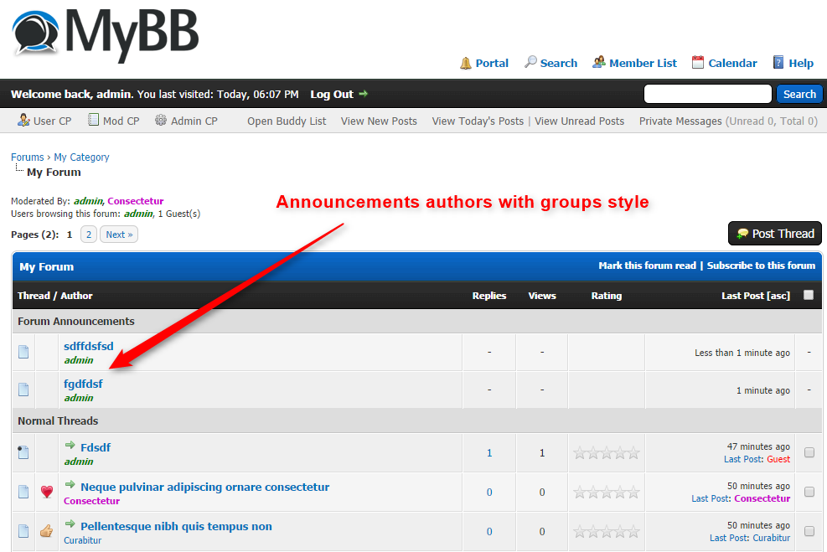Click the User CP icon
Viewport: 827px width, 552px height.
click(24, 121)
